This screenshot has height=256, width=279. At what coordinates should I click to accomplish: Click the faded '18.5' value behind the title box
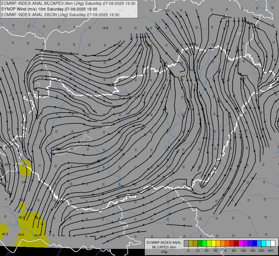click(121, 11)
